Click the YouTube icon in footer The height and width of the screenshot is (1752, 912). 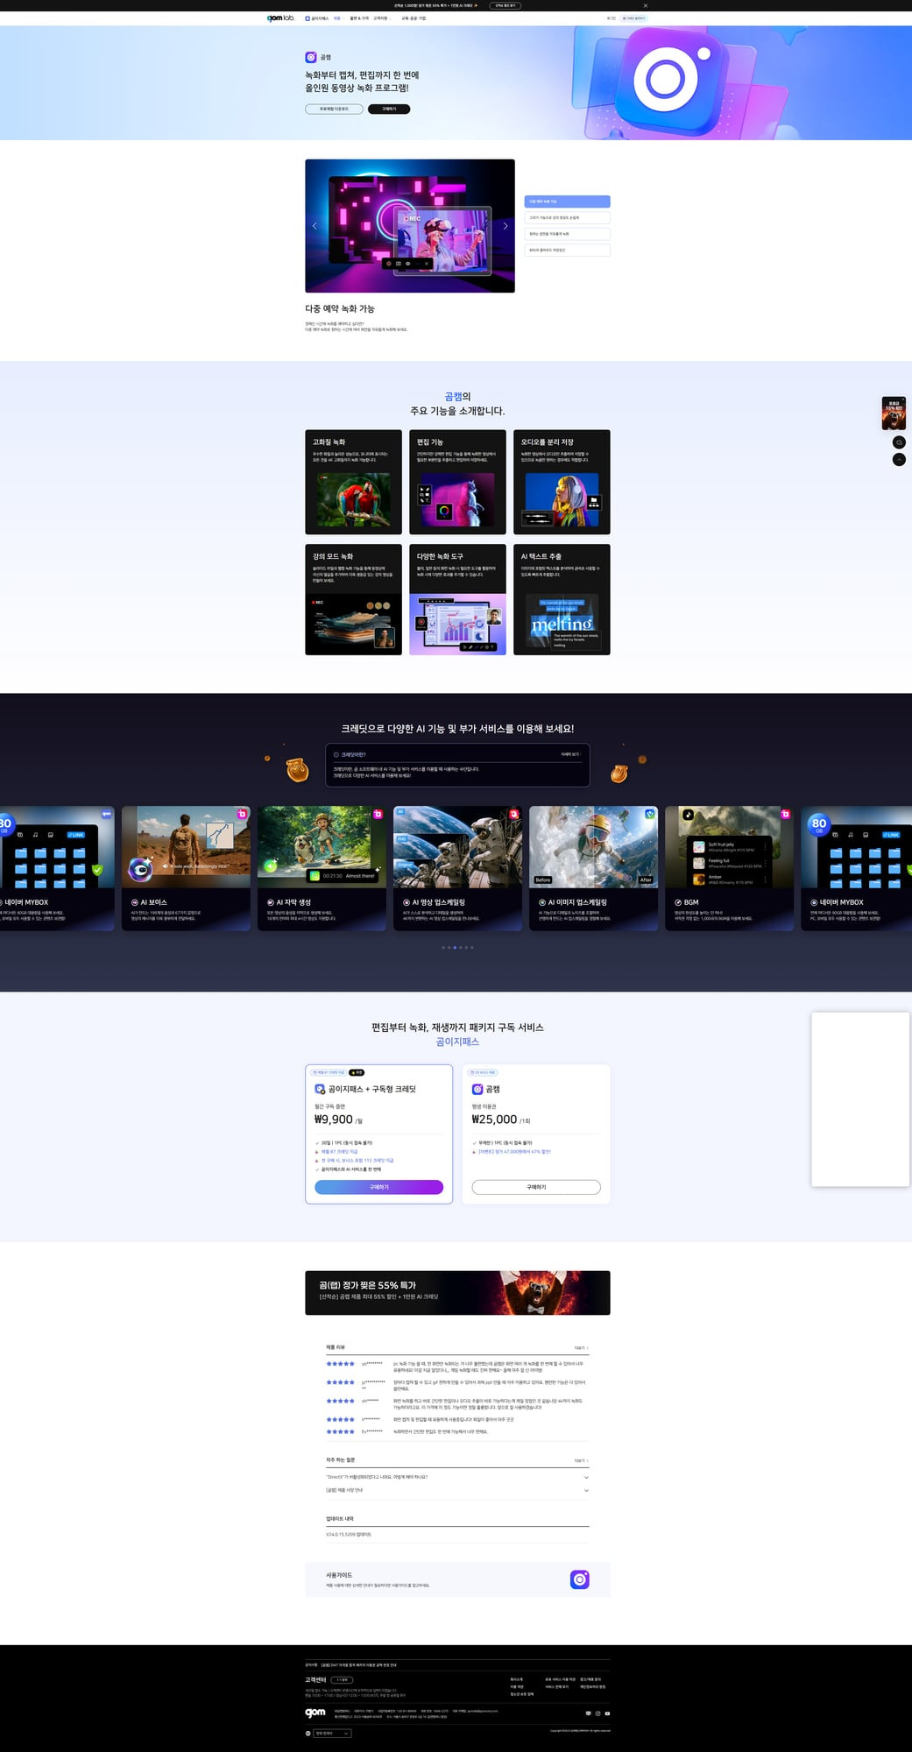(607, 1713)
